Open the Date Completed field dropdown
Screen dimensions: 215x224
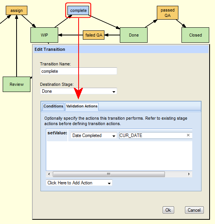click(x=94, y=135)
